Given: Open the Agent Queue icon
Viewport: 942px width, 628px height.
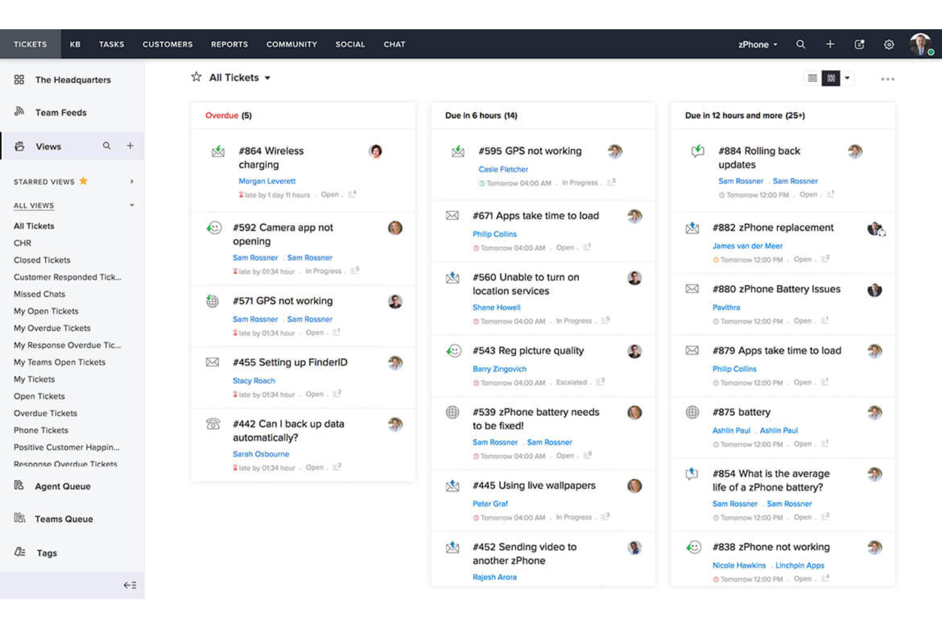Looking at the screenshot, I should point(18,485).
